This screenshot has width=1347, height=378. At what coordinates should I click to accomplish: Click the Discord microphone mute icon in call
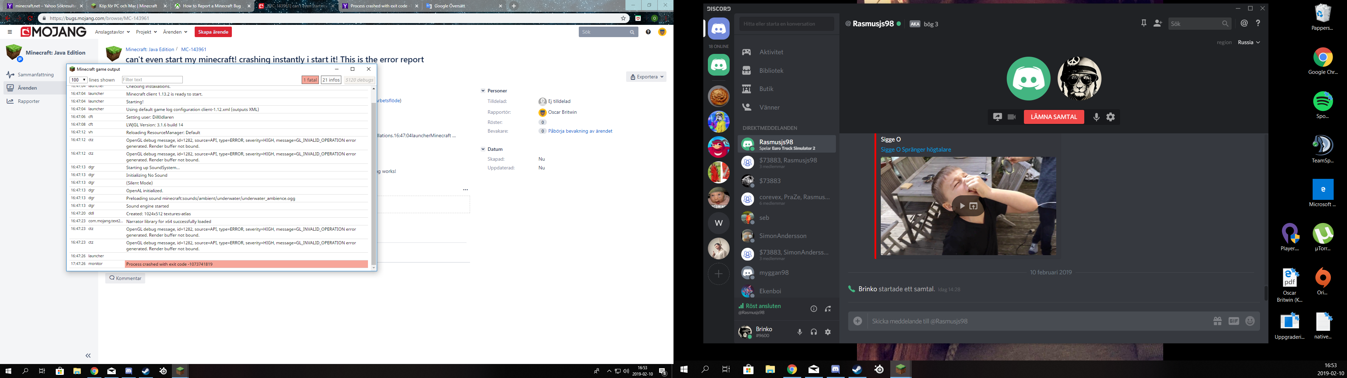click(x=1096, y=117)
